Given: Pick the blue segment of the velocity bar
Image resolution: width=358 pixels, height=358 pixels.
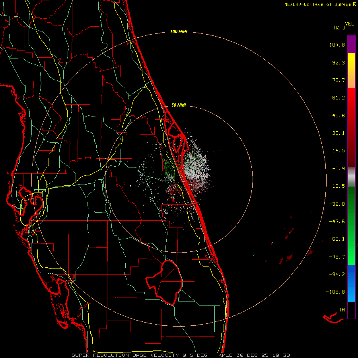Looking at the screenshot, I should coord(351,284).
